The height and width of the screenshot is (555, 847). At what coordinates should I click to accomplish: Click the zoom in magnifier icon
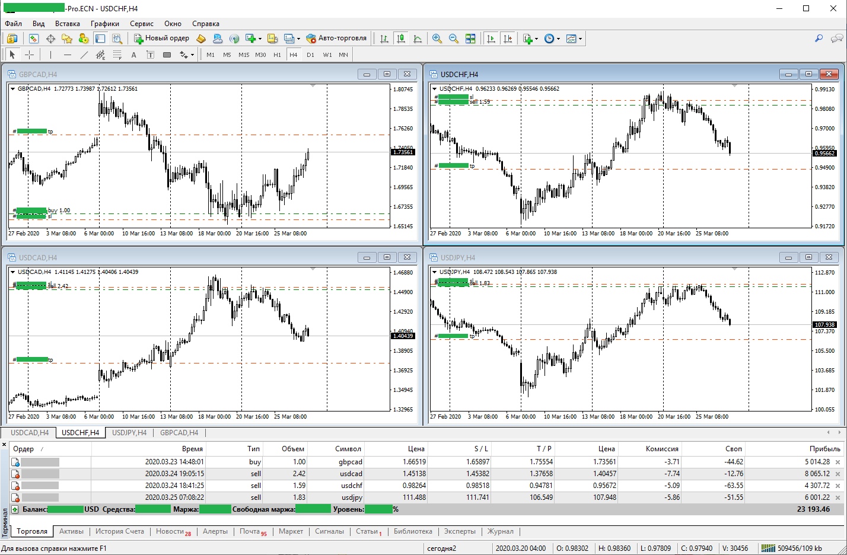(x=437, y=39)
